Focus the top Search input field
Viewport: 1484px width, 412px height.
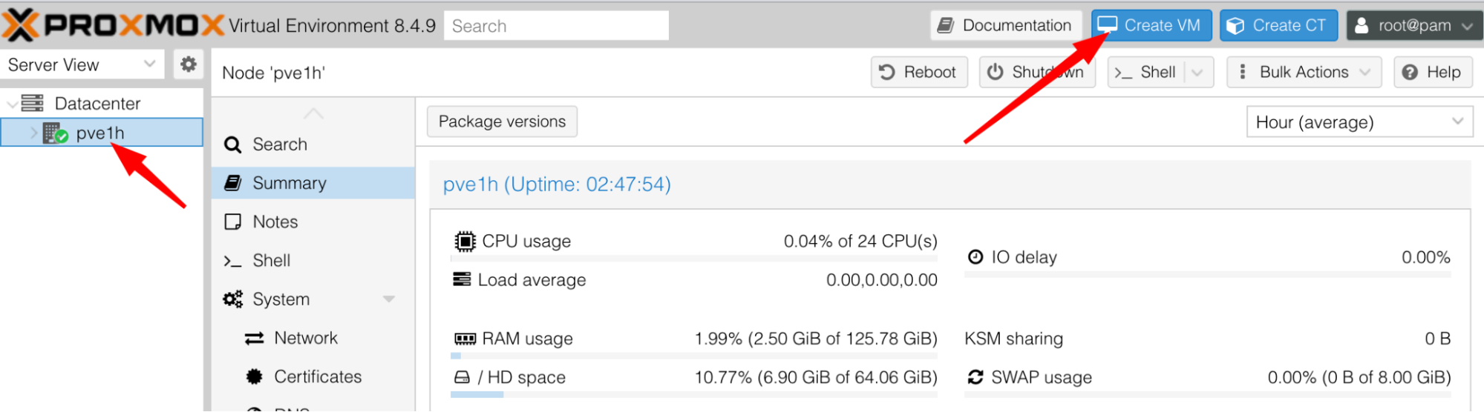point(556,26)
